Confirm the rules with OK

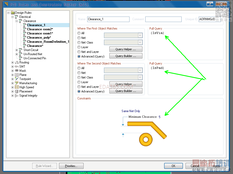click(x=173, y=166)
